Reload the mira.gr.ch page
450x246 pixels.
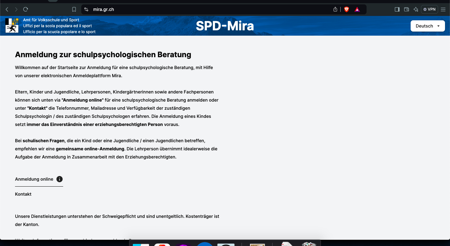pyautogui.click(x=26, y=9)
